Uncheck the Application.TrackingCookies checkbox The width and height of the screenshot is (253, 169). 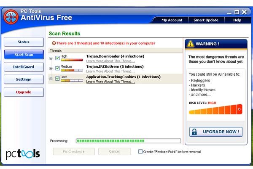[x=57, y=79]
